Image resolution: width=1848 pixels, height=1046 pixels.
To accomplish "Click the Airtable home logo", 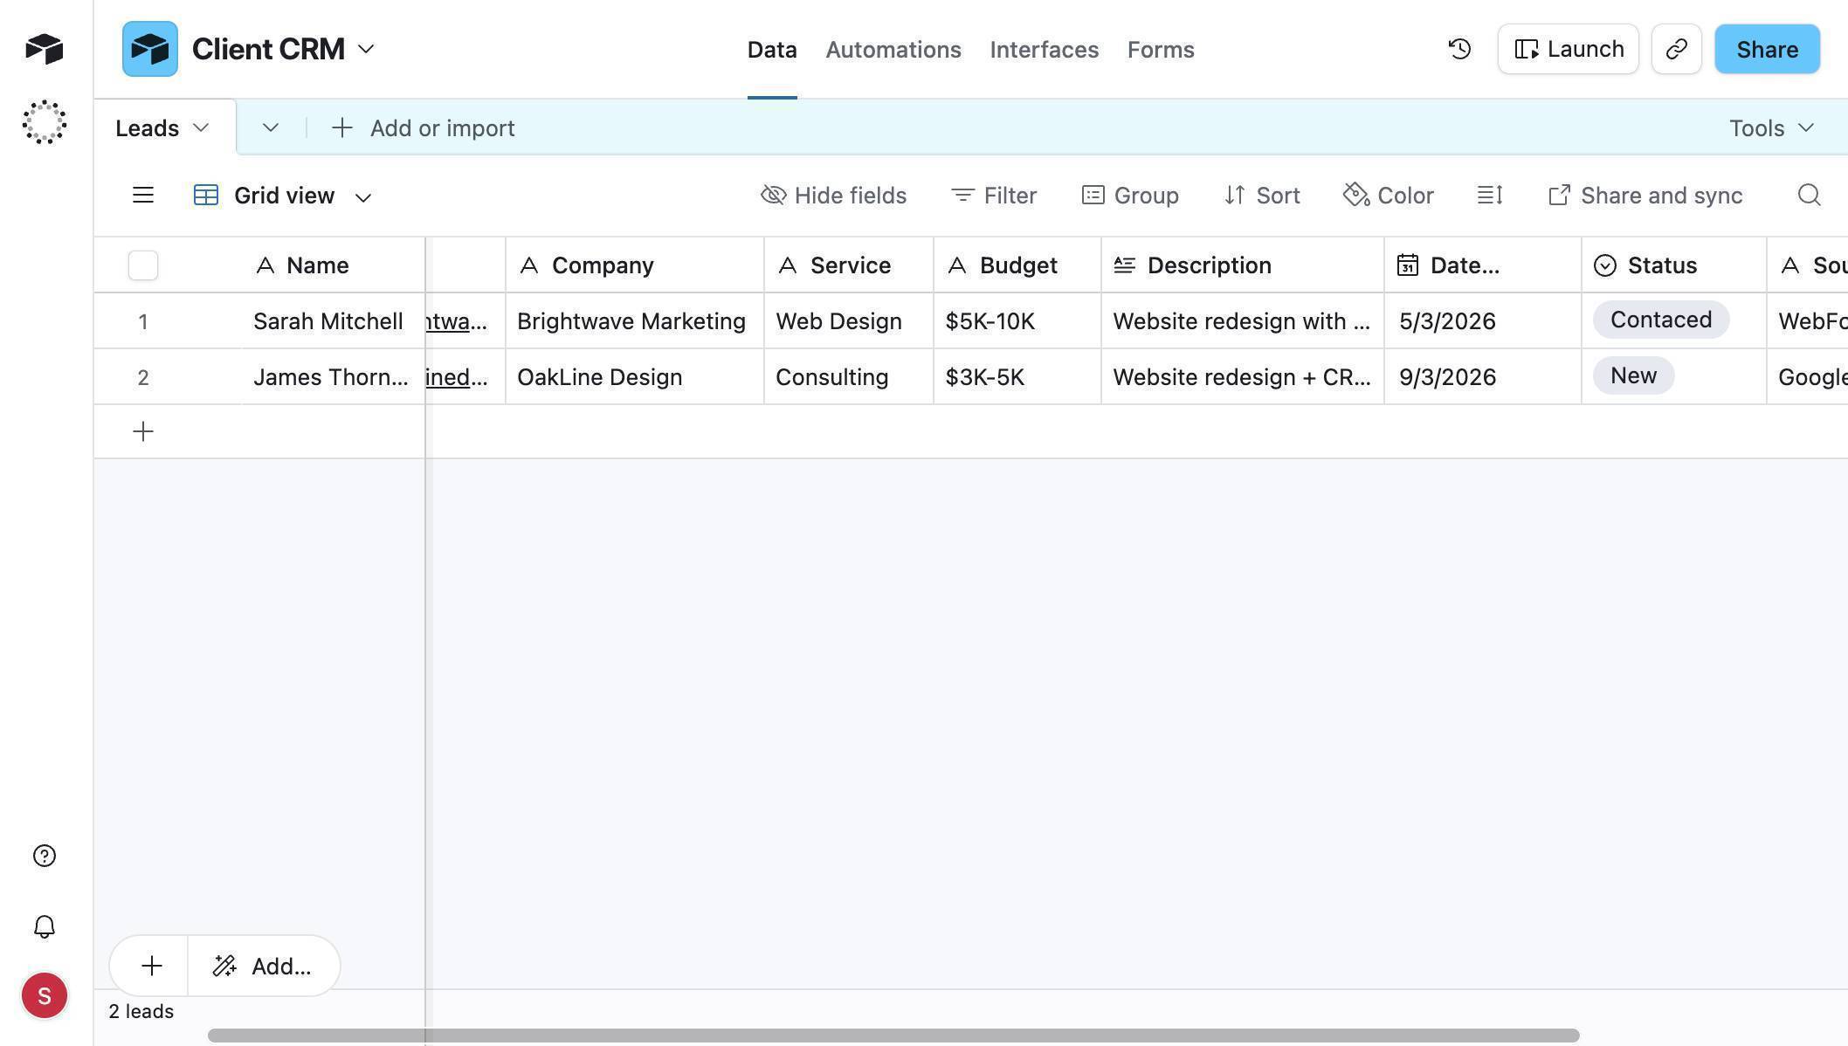I will [44, 49].
